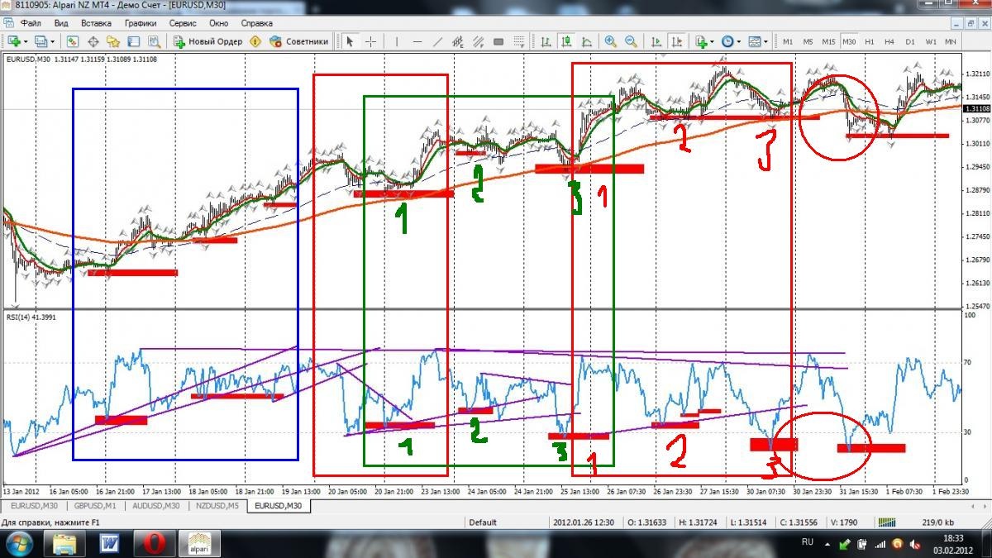Open the Вид menu
Screen dimensions: 992x558
(61, 23)
